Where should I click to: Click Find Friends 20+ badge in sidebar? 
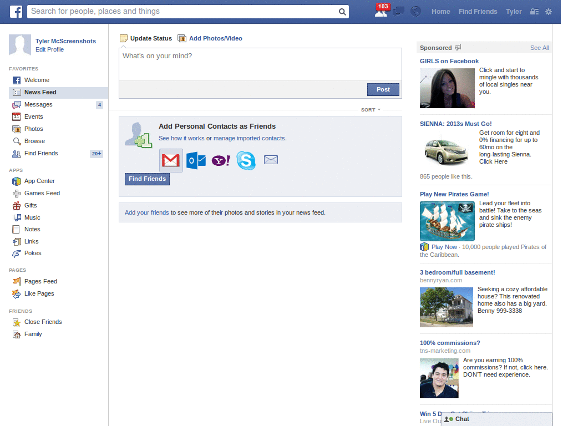(97, 154)
